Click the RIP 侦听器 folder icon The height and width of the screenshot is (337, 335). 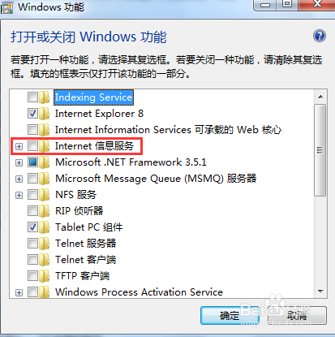(44, 211)
